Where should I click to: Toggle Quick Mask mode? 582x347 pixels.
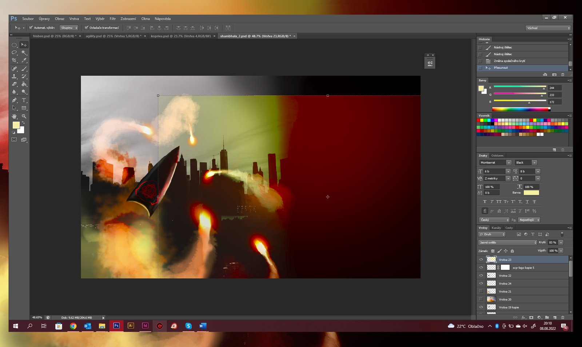tap(14, 140)
